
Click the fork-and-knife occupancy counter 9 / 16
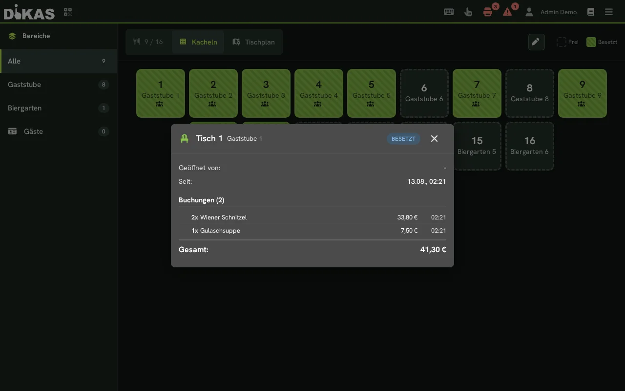(148, 42)
